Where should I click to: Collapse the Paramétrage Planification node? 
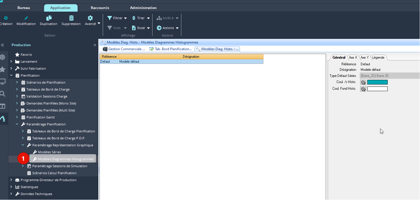(17, 124)
